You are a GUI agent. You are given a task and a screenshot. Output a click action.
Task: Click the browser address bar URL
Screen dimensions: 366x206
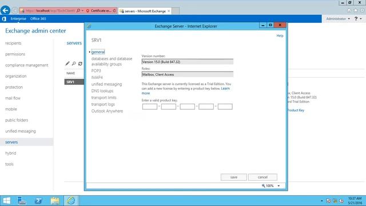(50, 10)
